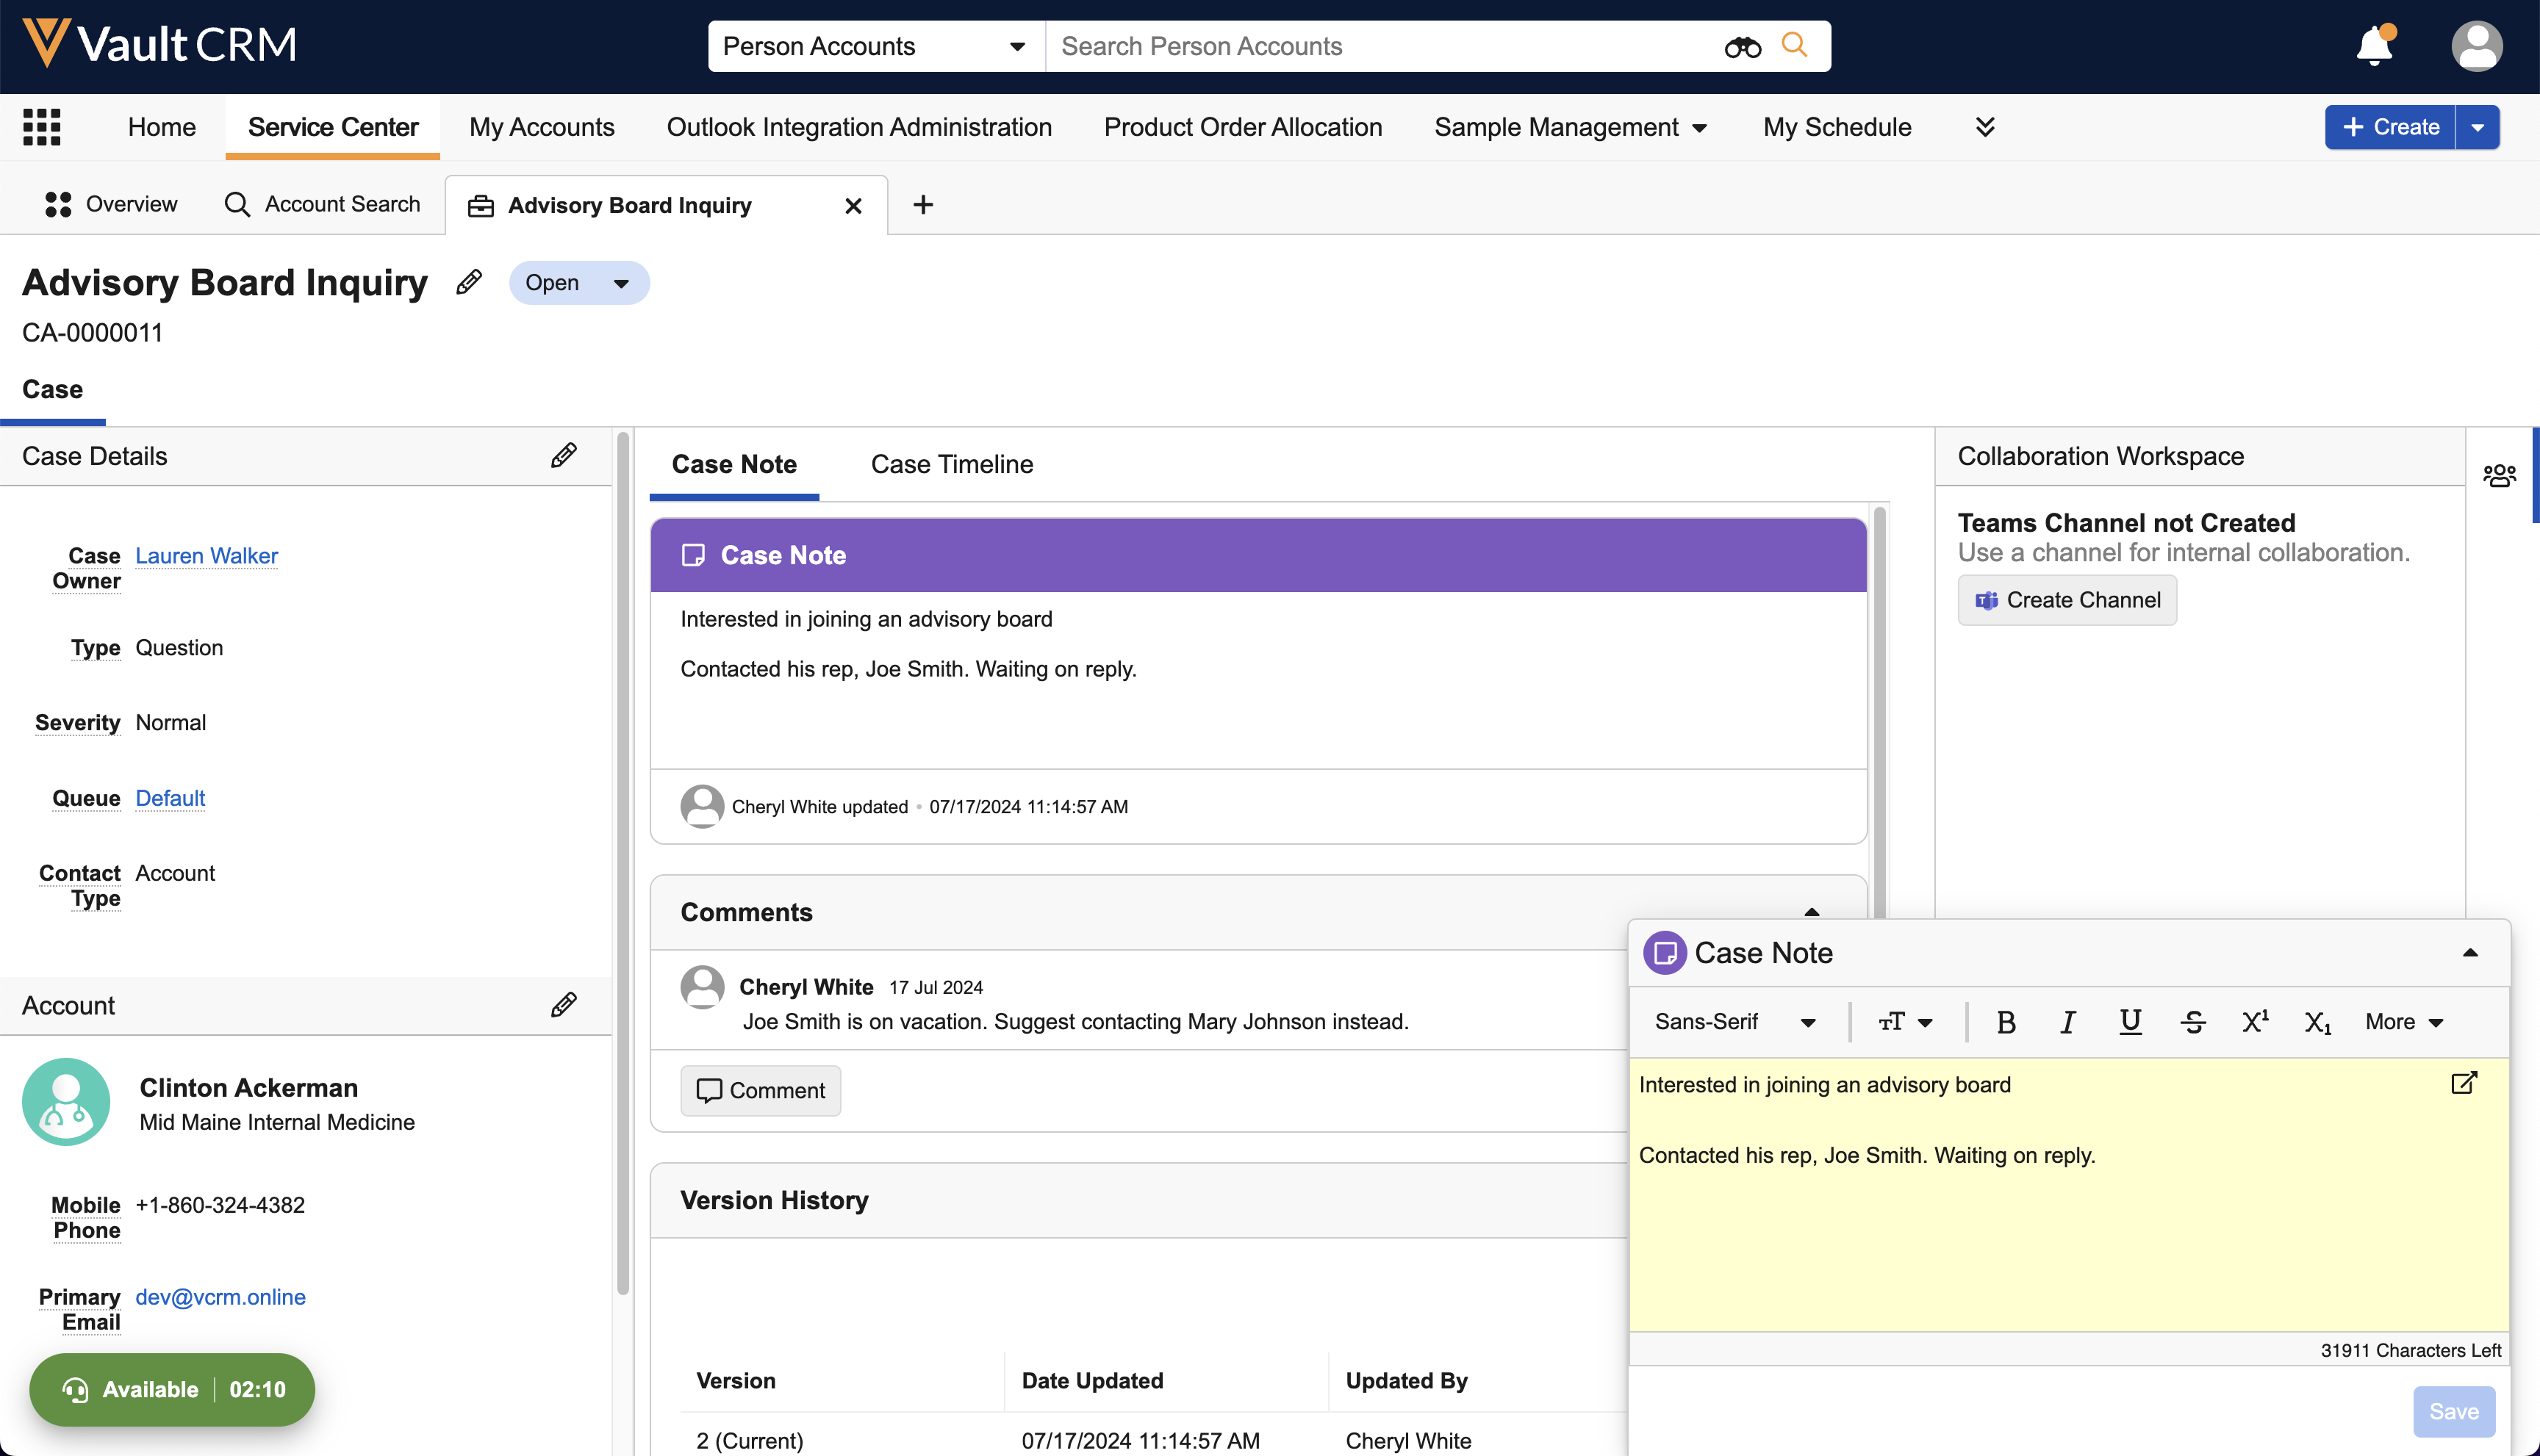Toggle italic formatting in Case Note editor
2540x1456 pixels.
pos(2067,1022)
